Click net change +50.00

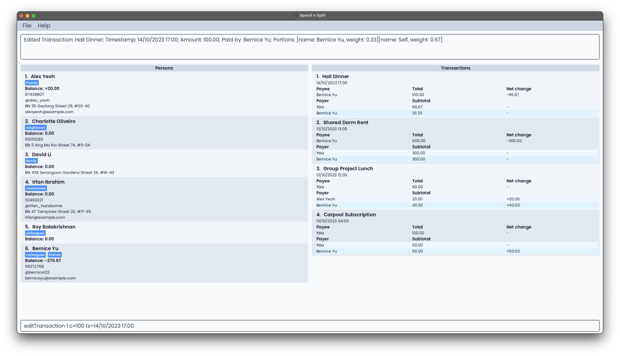click(x=513, y=251)
